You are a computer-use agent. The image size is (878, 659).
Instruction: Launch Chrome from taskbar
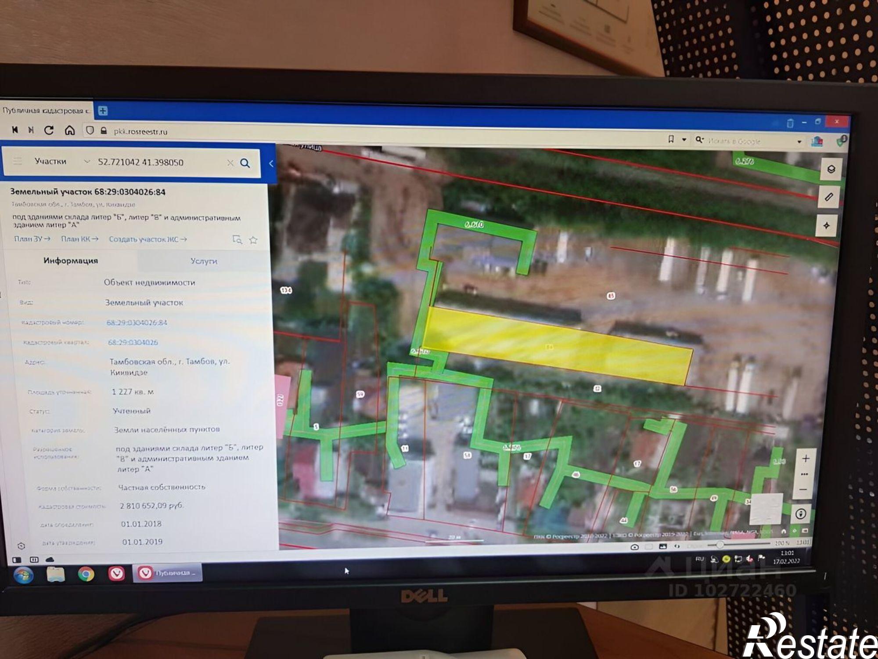click(86, 574)
